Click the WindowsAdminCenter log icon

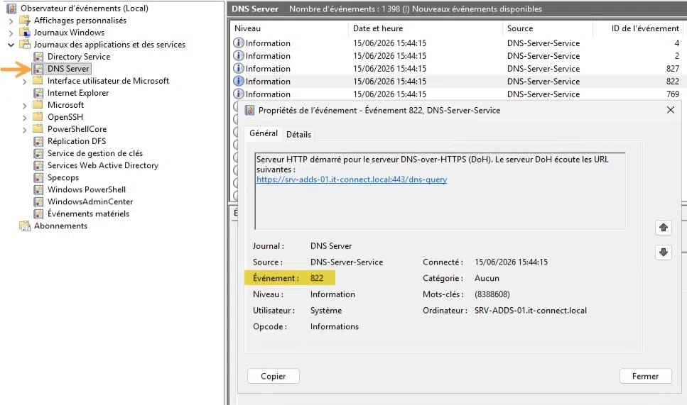38,201
